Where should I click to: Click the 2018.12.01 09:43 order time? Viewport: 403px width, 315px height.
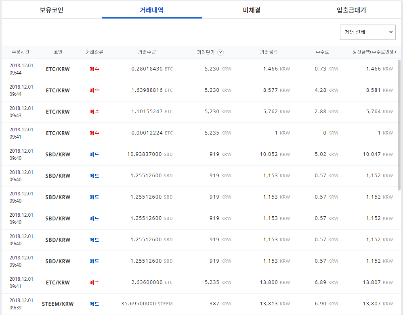point(21,112)
